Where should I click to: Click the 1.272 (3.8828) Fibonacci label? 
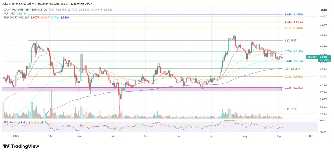coord(294,28)
